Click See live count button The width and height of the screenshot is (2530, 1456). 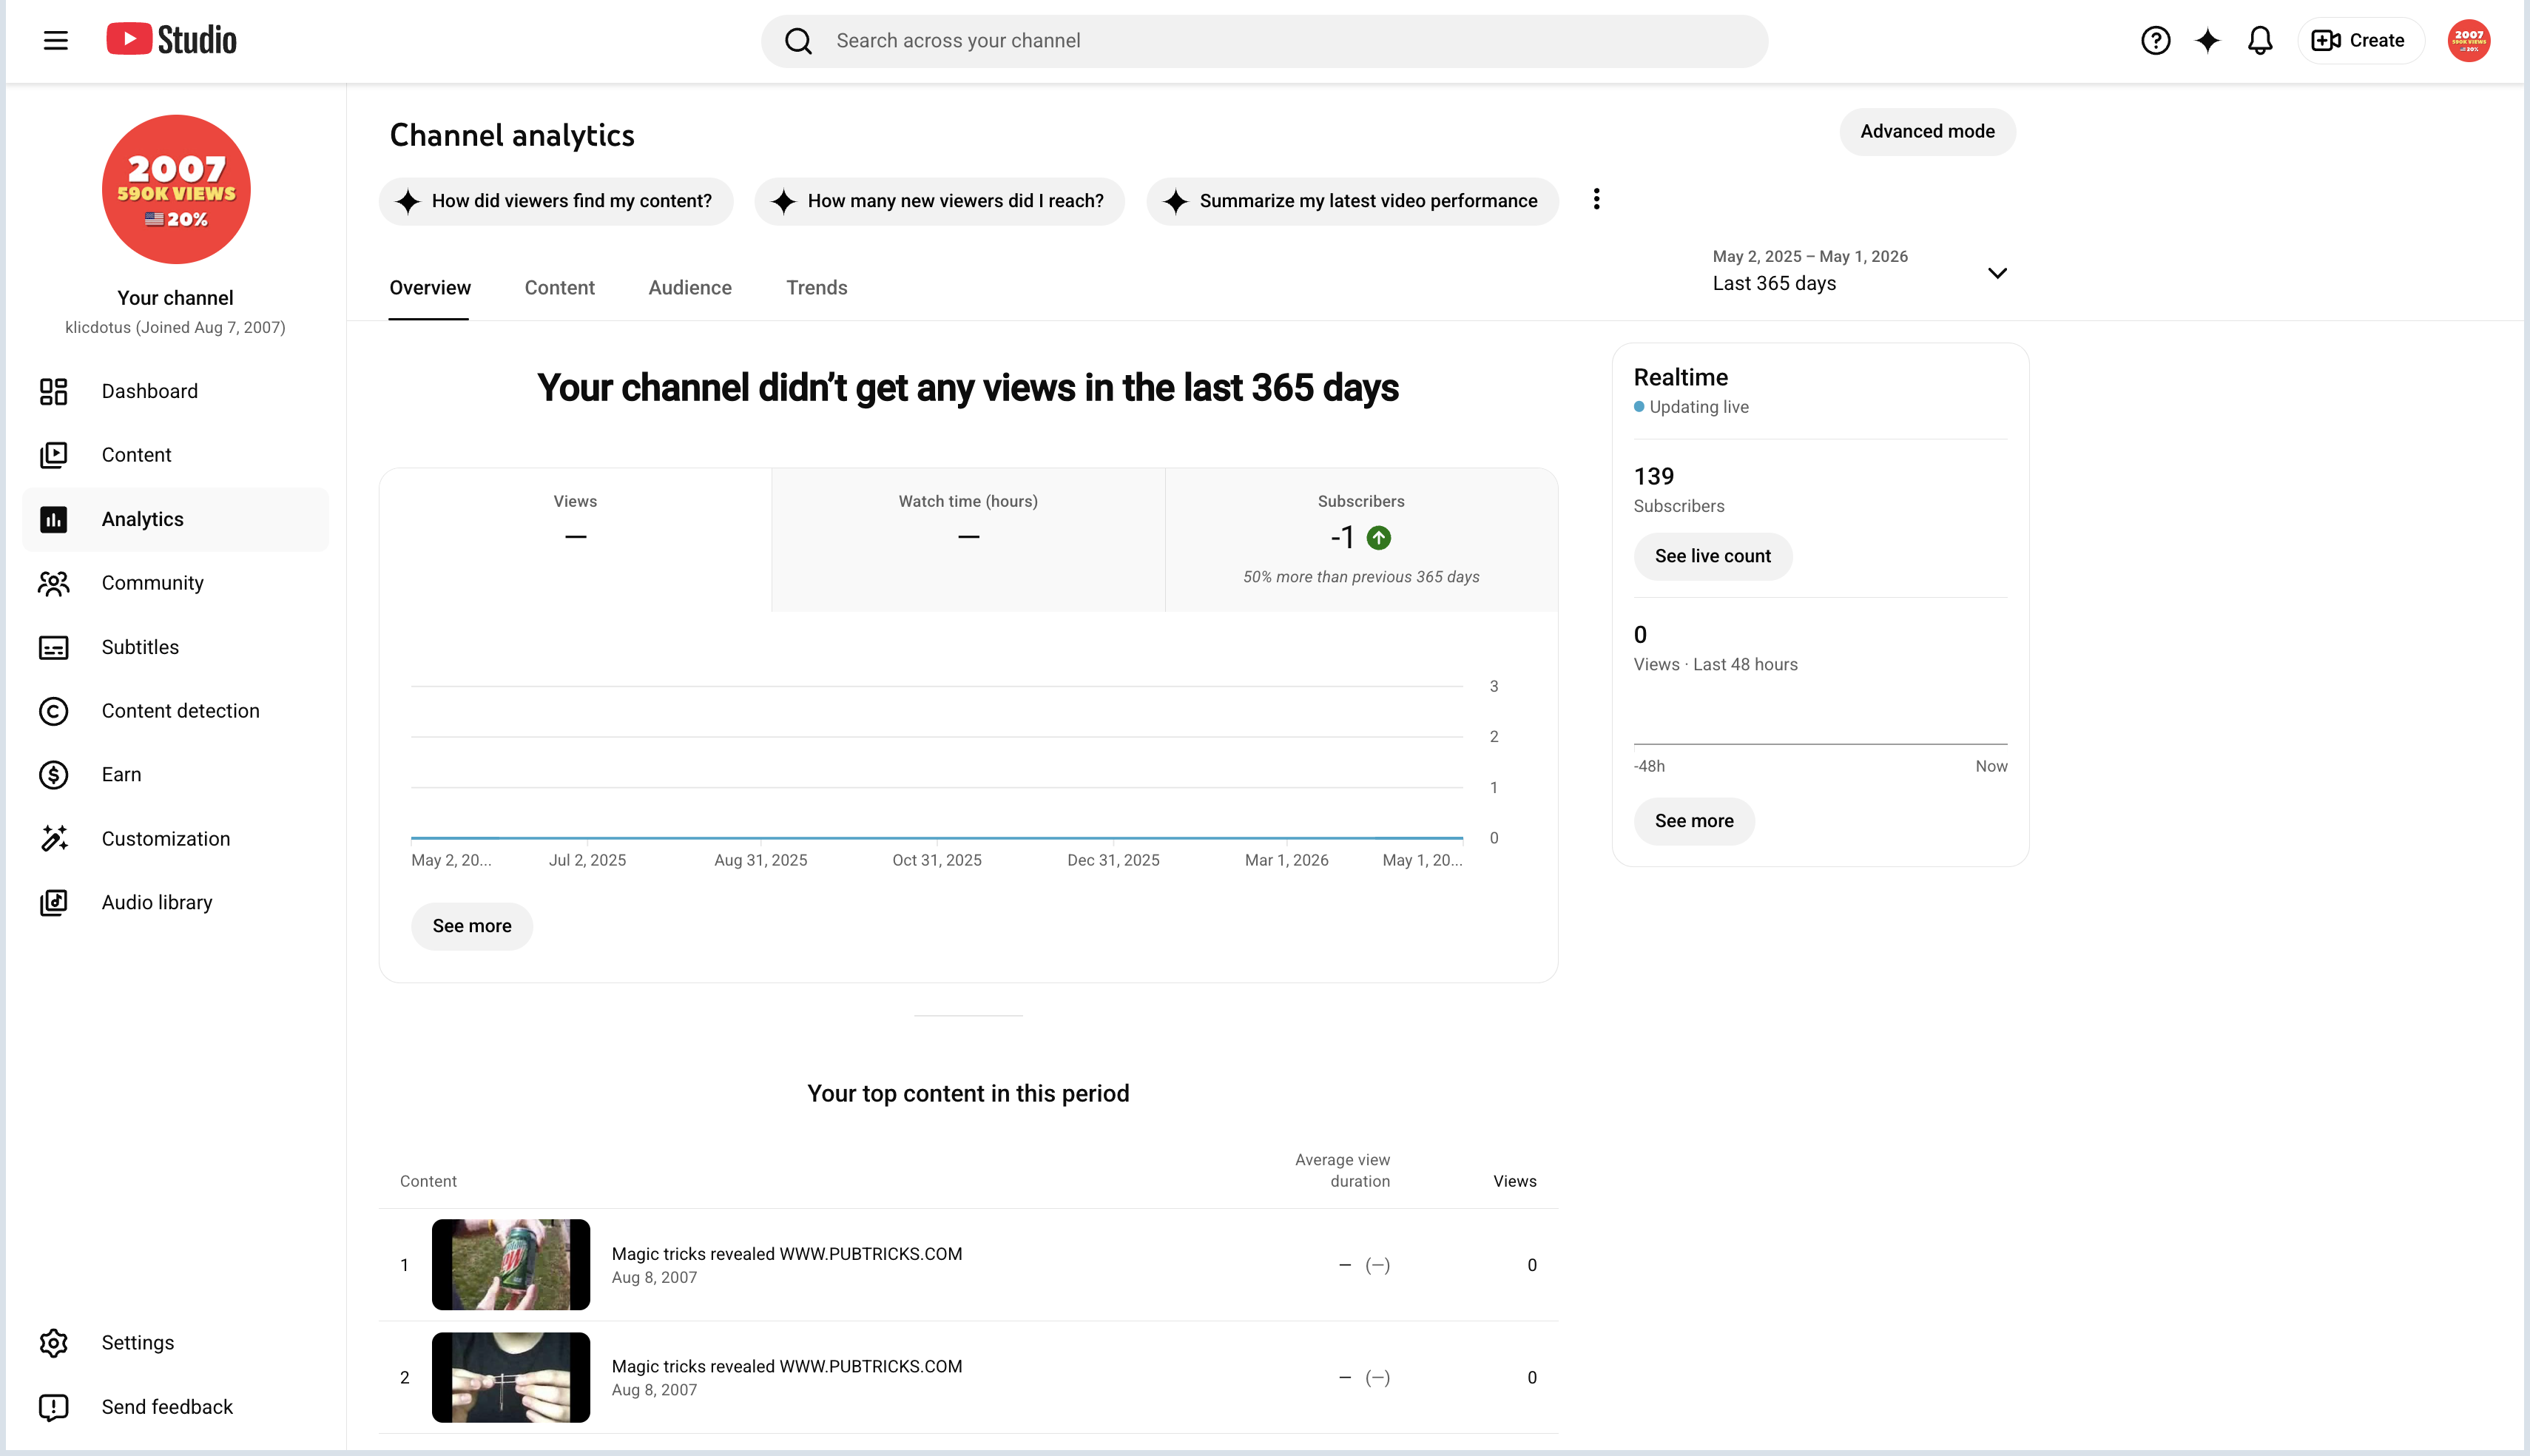(x=1713, y=556)
